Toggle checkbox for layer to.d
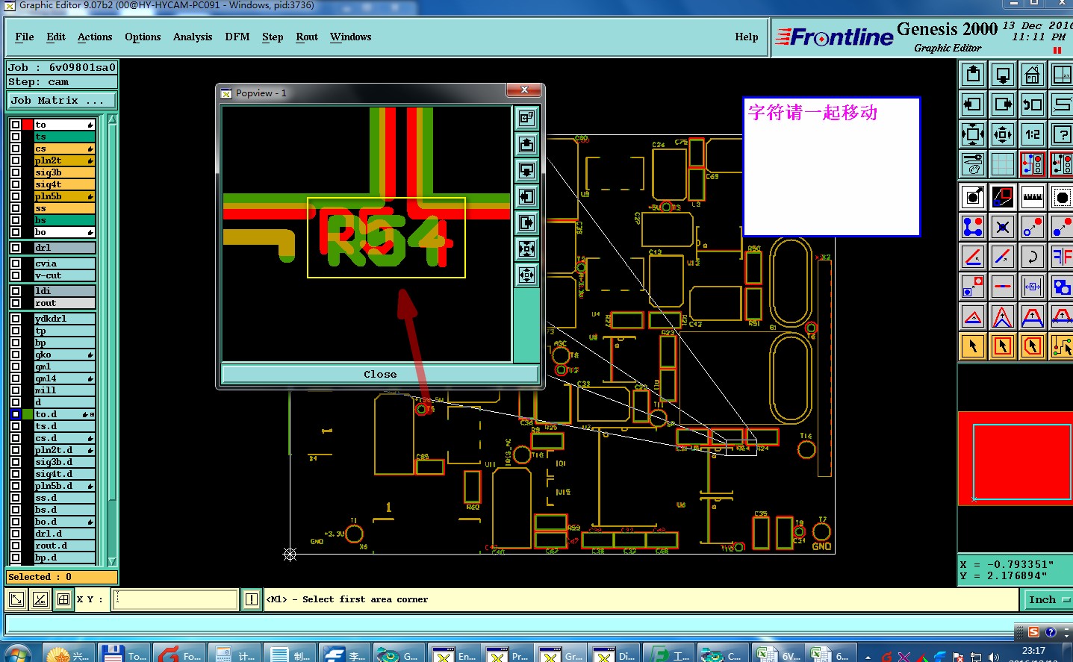The image size is (1073, 662). [x=16, y=414]
